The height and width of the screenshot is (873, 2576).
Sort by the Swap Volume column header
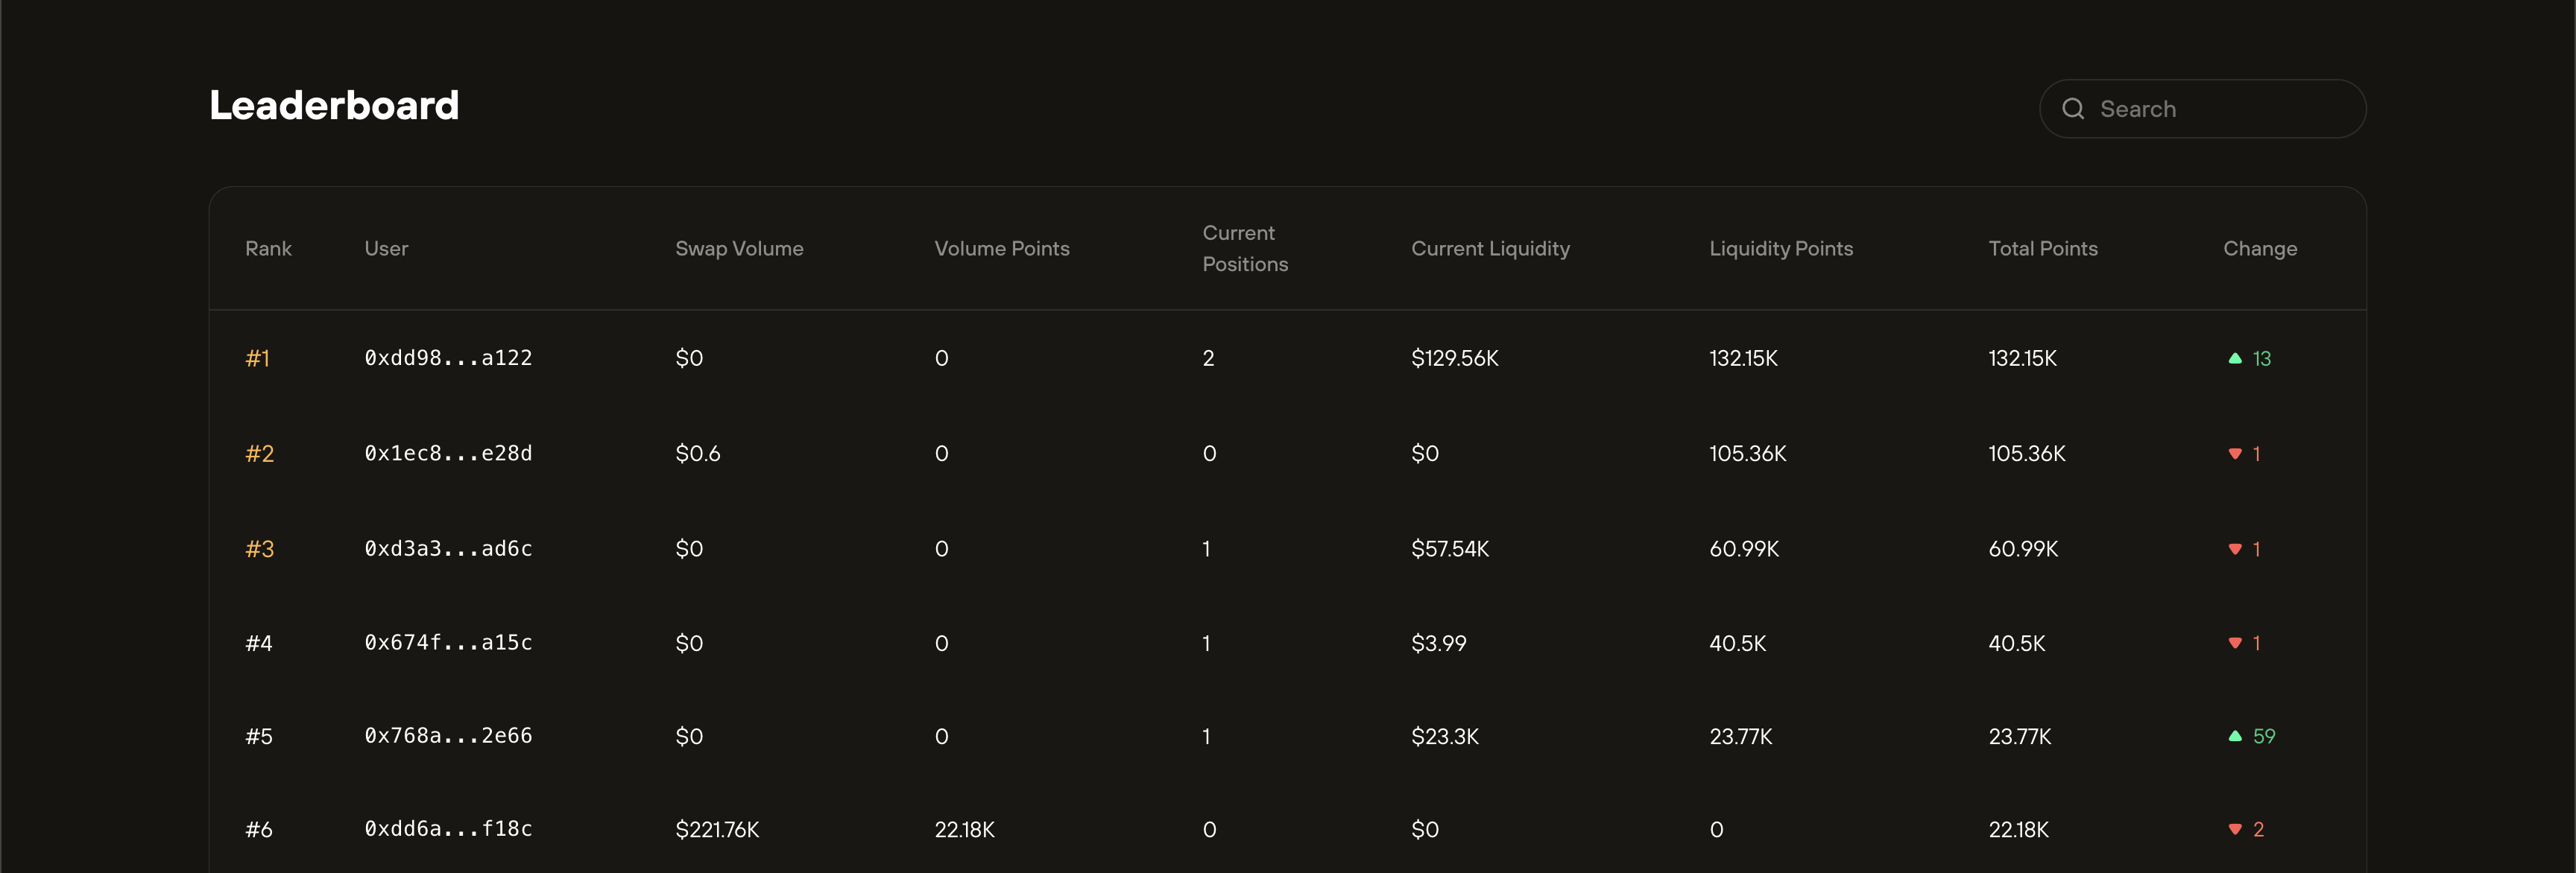pos(740,249)
